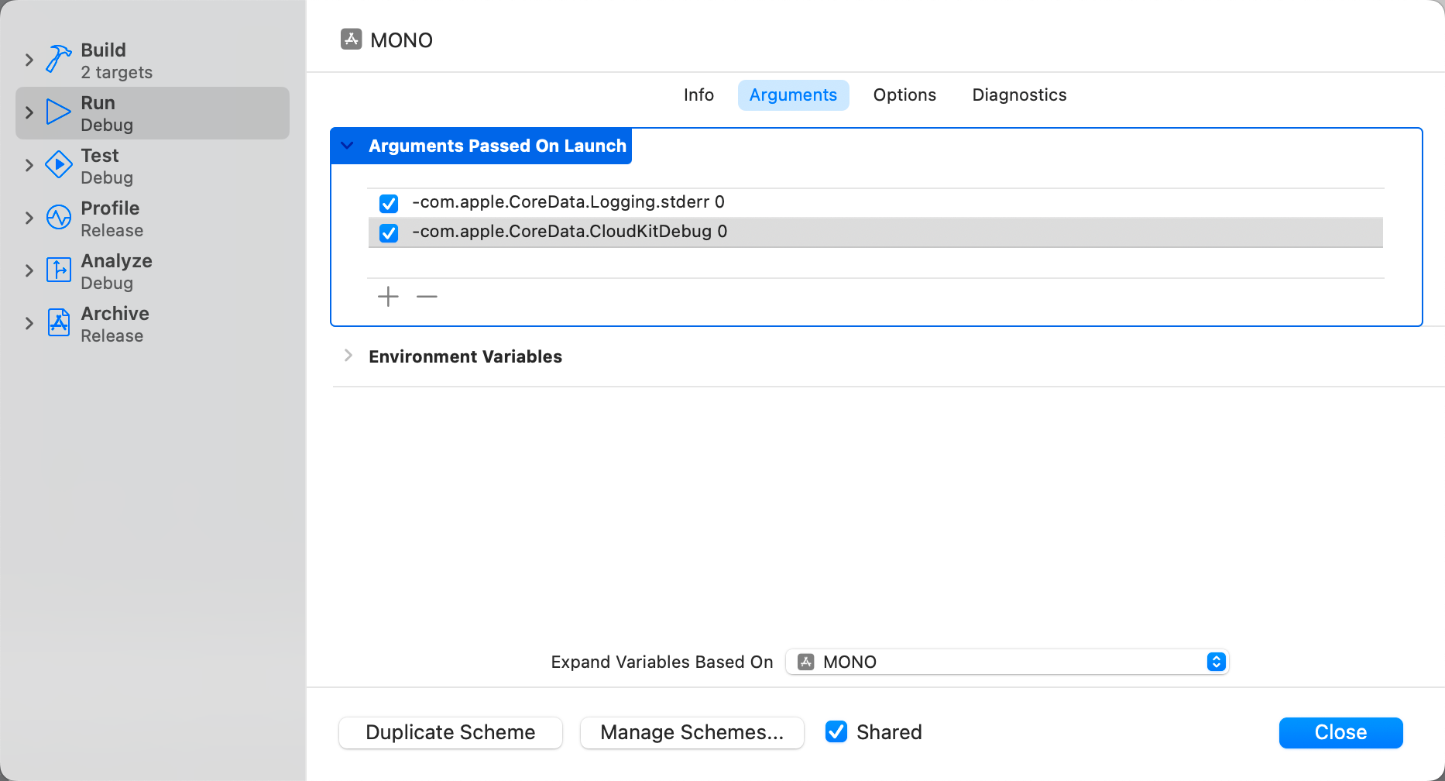
Task: Disable the CoreData.Logging.stderr argument checkbox
Action: [389, 204]
